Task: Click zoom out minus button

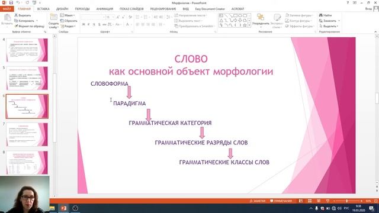Action: [x=334, y=201]
